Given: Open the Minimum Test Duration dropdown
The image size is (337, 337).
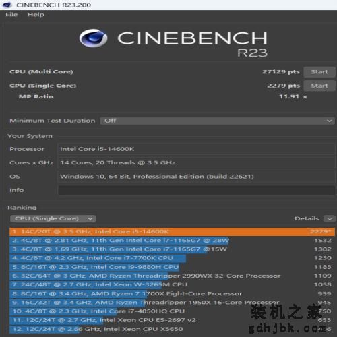Looking at the screenshot, I should (x=217, y=121).
